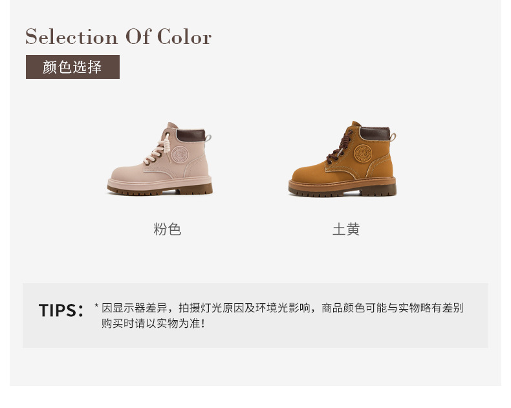Click heel pull loop on yellow boot
The width and height of the screenshot is (511, 408).
[x=393, y=137]
